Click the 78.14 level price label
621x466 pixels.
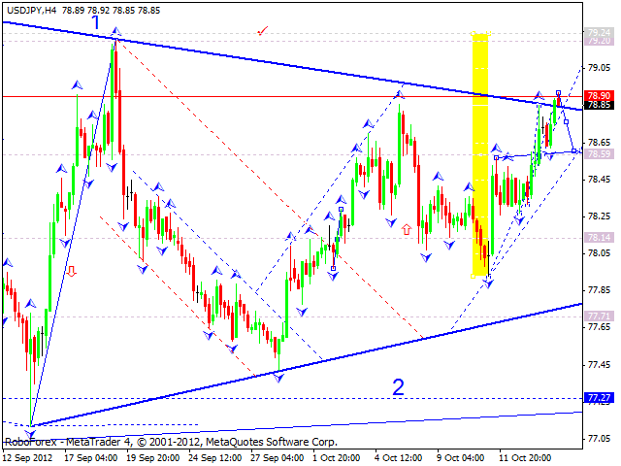point(599,237)
